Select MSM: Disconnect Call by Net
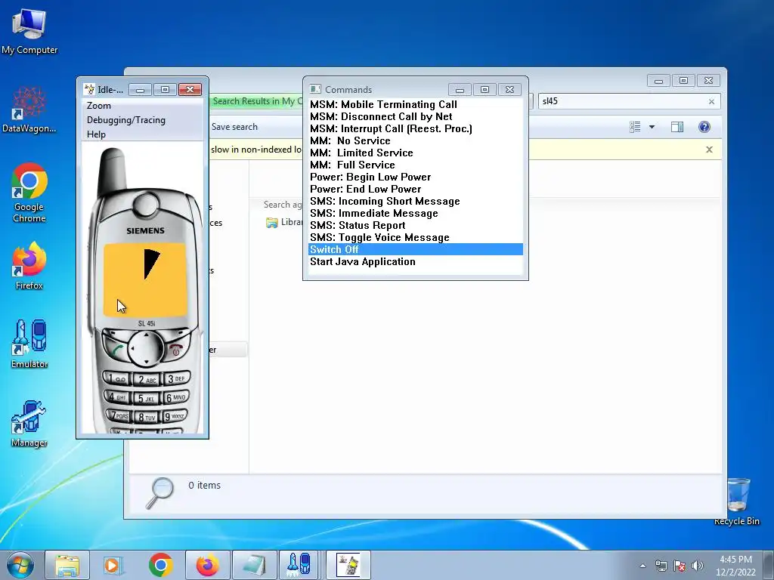This screenshot has height=580, width=774. pos(415,116)
